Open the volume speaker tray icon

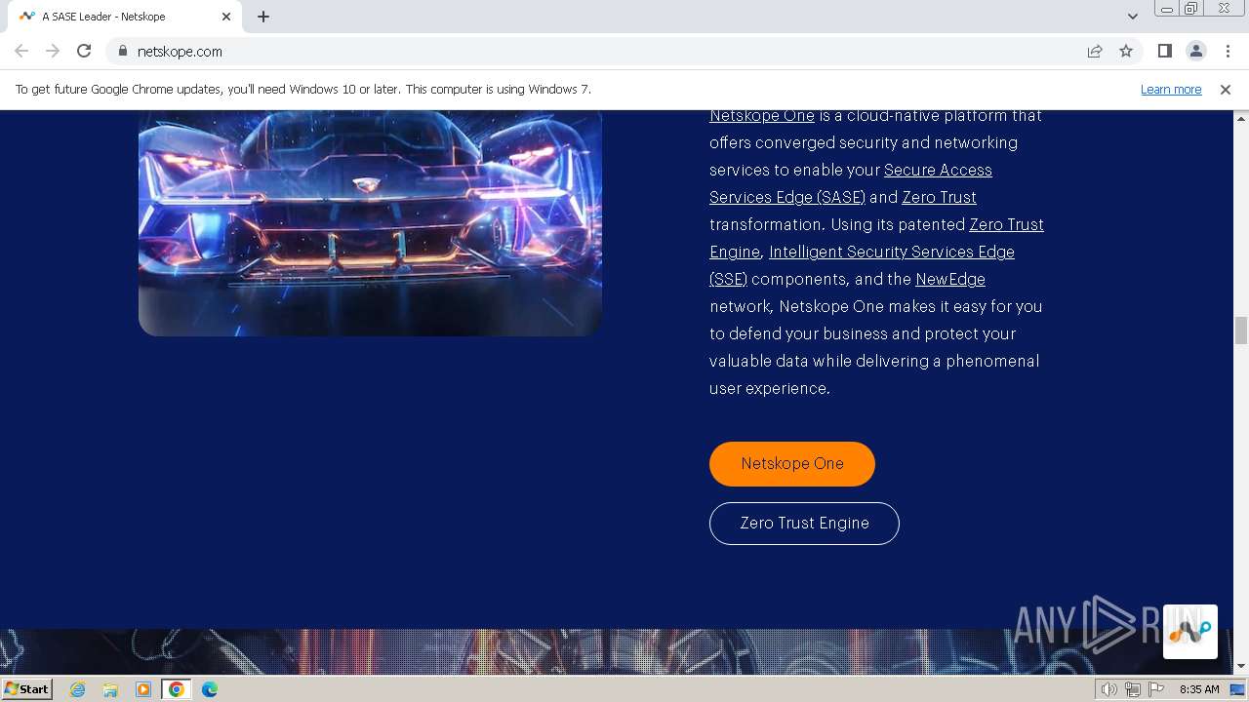[x=1109, y=689]
